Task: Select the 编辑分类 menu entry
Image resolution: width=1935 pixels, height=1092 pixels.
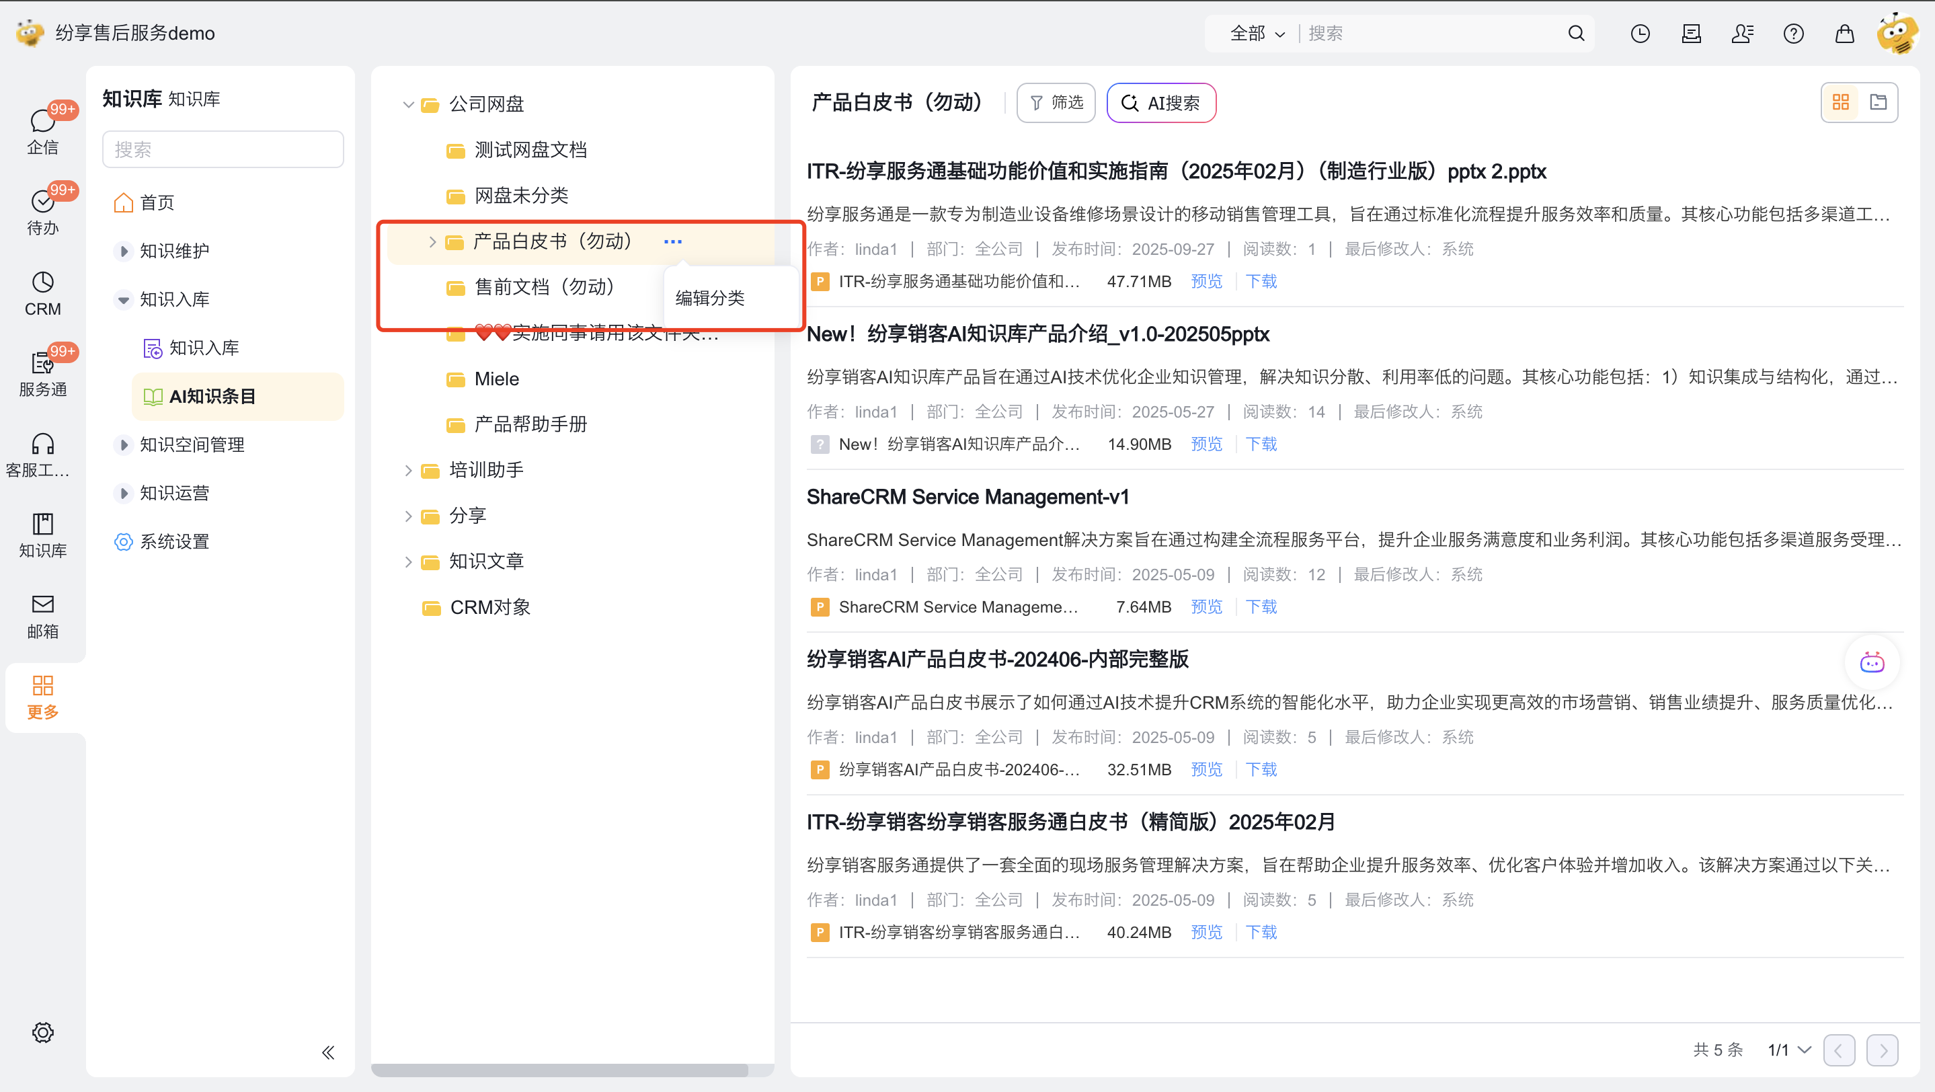Action: point(710,298)
